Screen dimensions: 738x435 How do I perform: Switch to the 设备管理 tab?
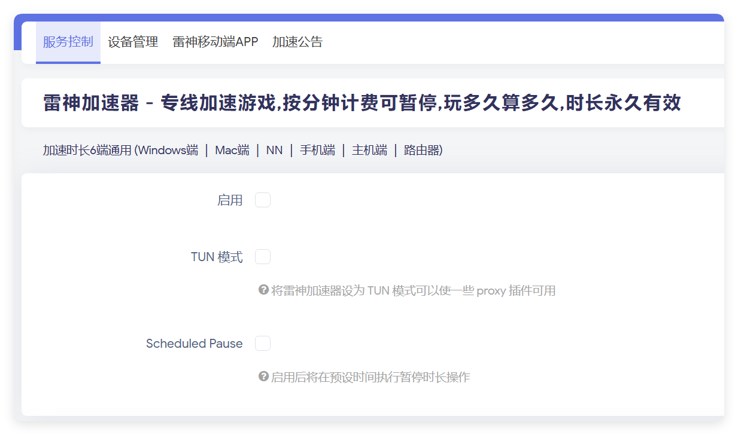click(133, 42)
